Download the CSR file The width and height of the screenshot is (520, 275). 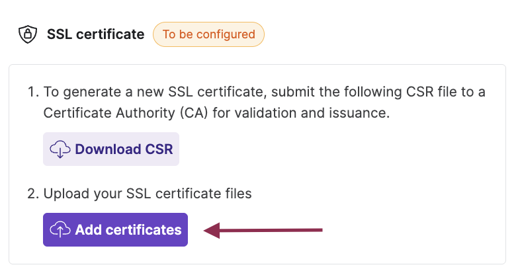point(111,149)
